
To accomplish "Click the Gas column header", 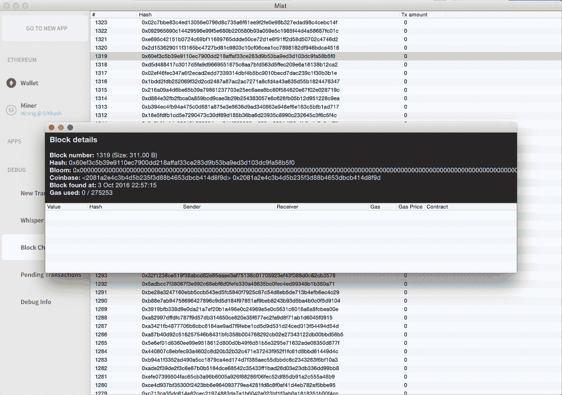I will (383, 207).
